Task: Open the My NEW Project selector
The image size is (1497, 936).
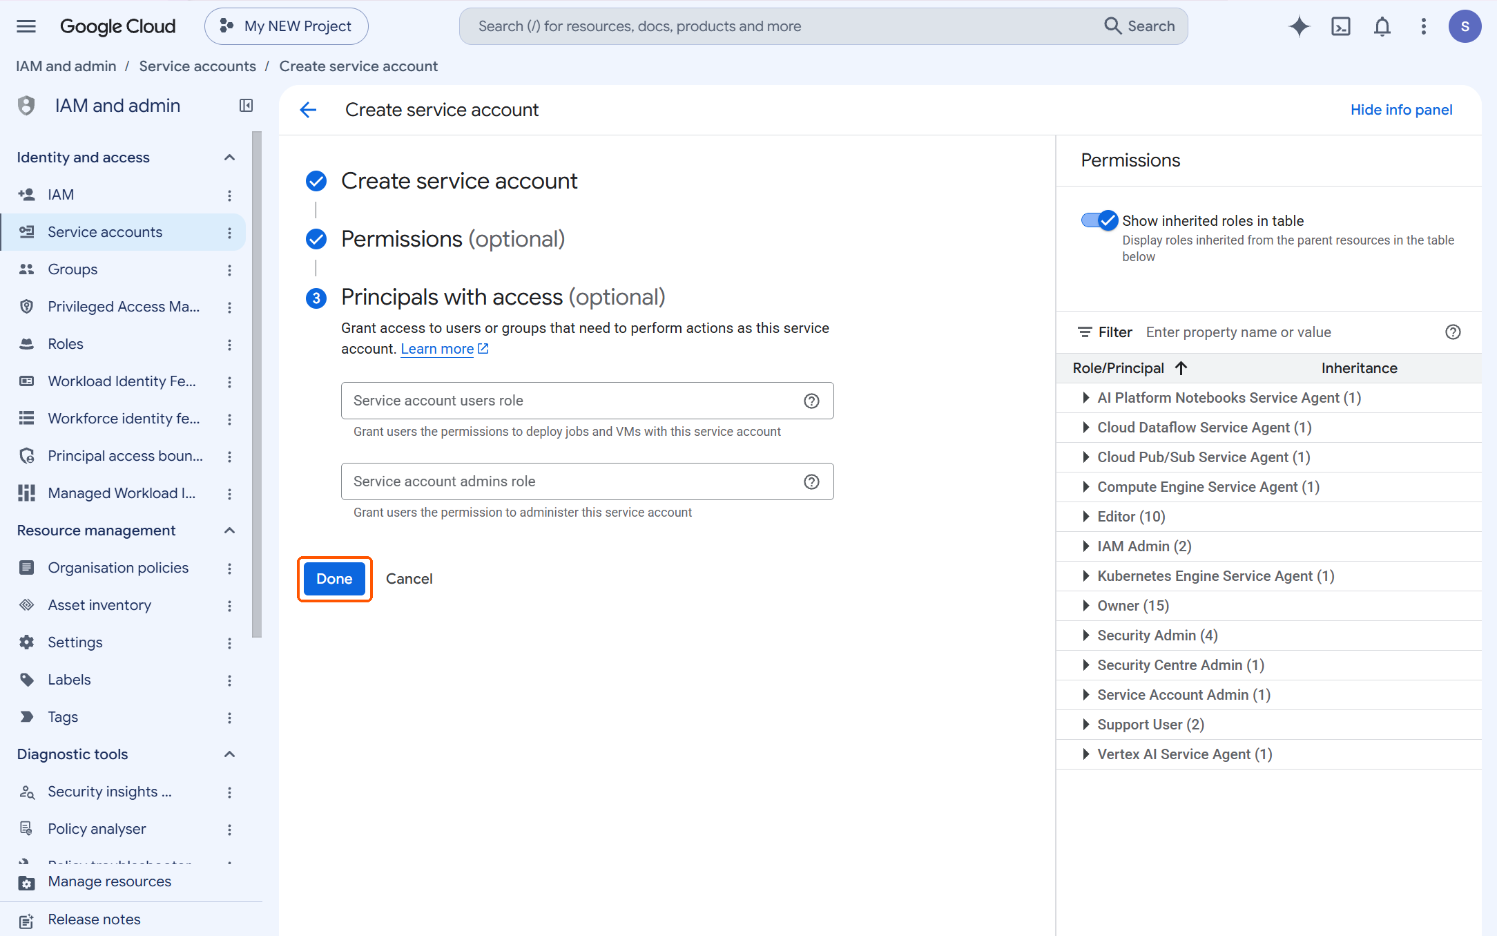Action: pos(286,26)
